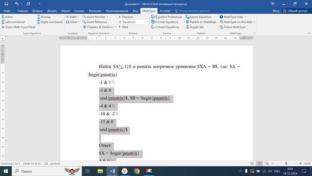This screenshot has height=176, width=312.
Task: Switch to the Главная tab
Action: tap(22, 11)
